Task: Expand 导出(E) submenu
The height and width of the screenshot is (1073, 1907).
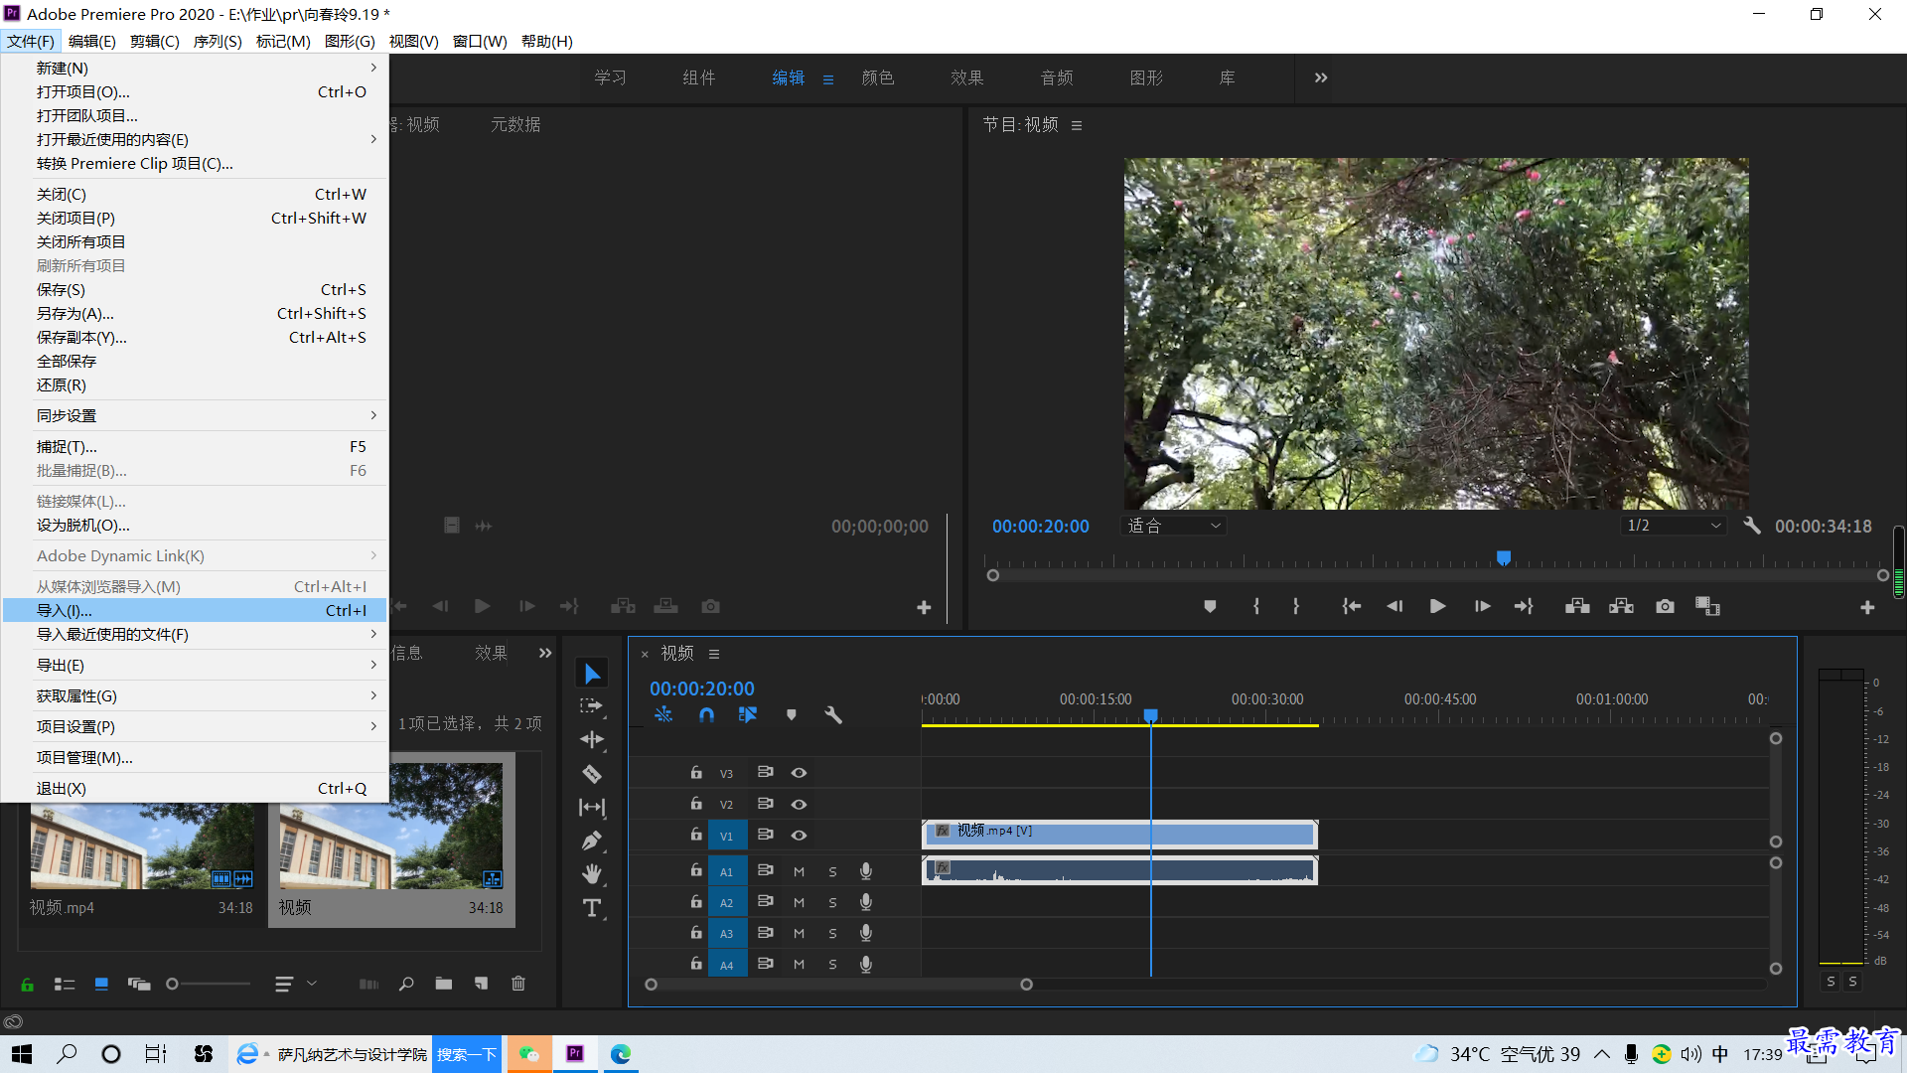Action: tap(195, 665)
